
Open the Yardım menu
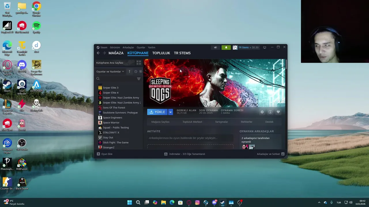click(152, 47)
